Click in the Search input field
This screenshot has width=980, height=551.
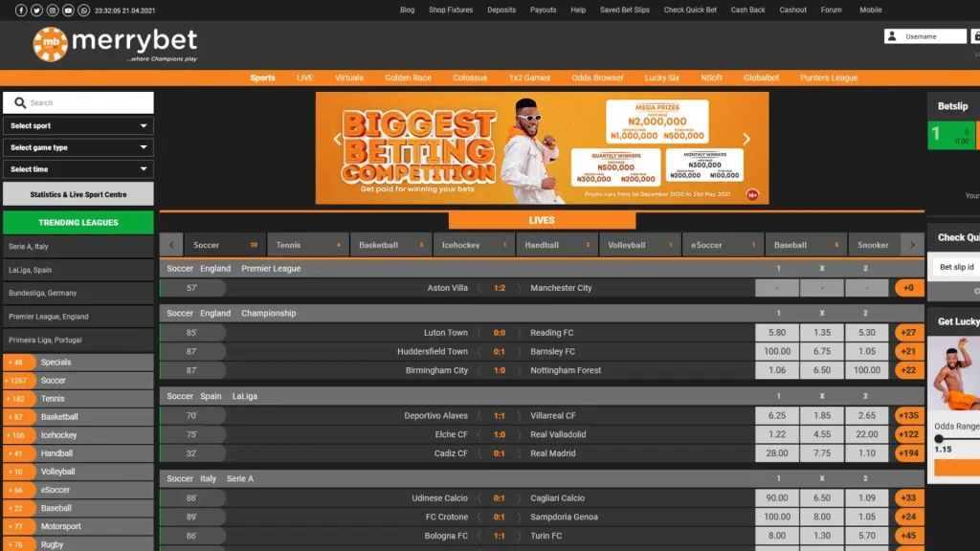[x=78, y=102]
